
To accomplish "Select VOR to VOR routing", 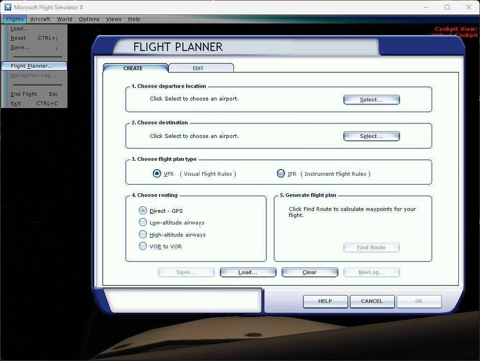I will pos(142,246).
